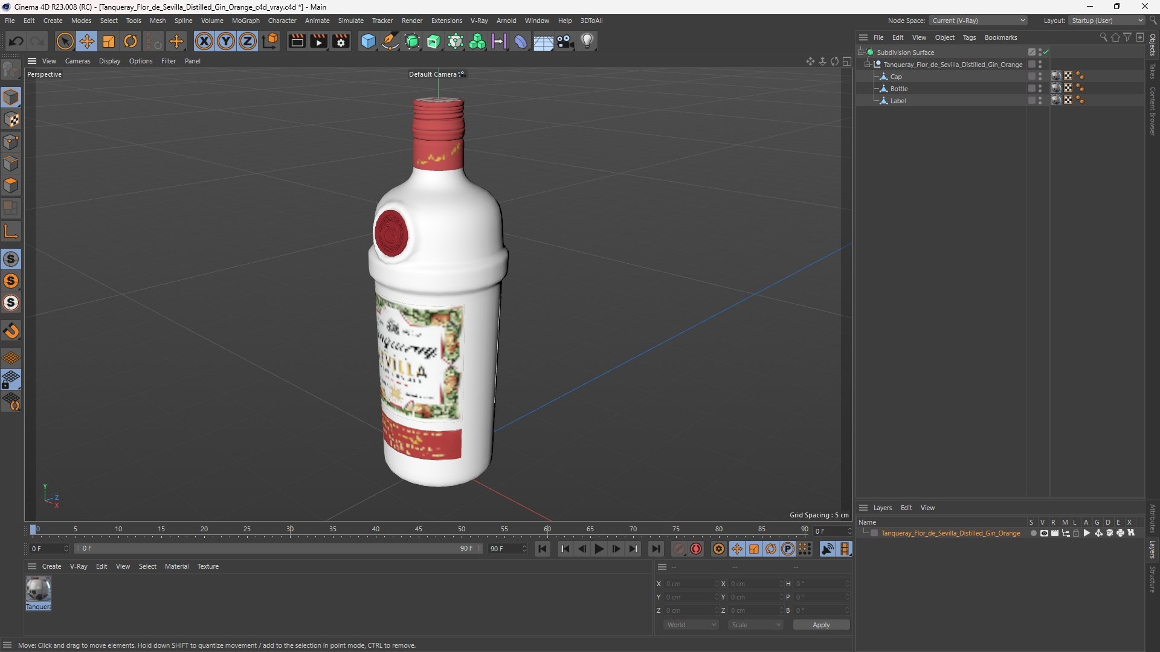
Task: Click Render View clapperboard icon
Action: (x=297, y=41)
